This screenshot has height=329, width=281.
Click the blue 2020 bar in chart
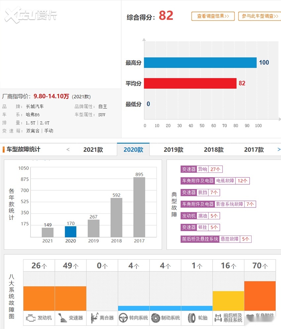click(70, 232)
